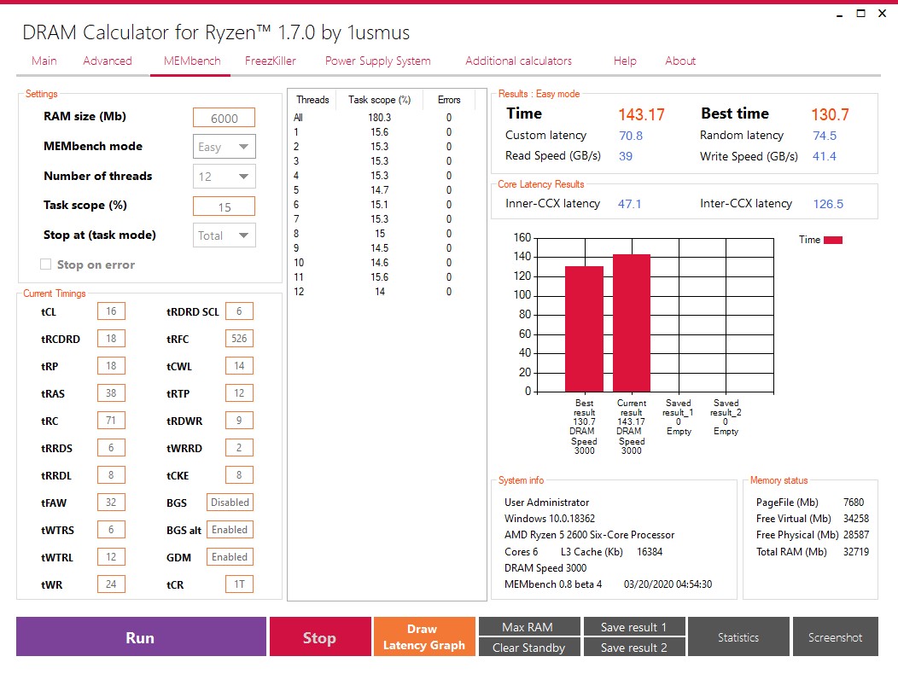Click the AMD Ryzen 5 2600 processor text
This screenshot has width=898, height=674.
(589, 535)
